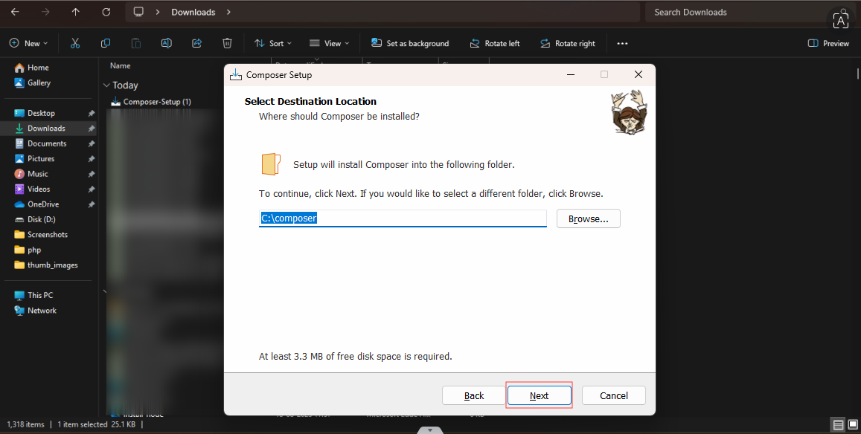
Task: Cut the selected file in Explorer toolbar
Action: tap(75, 43)
